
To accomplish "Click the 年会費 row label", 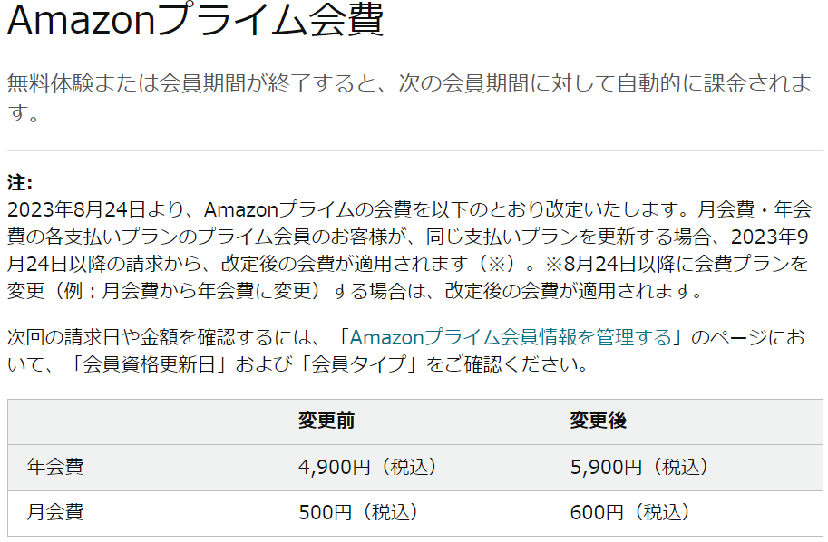I will coord(56,467).
